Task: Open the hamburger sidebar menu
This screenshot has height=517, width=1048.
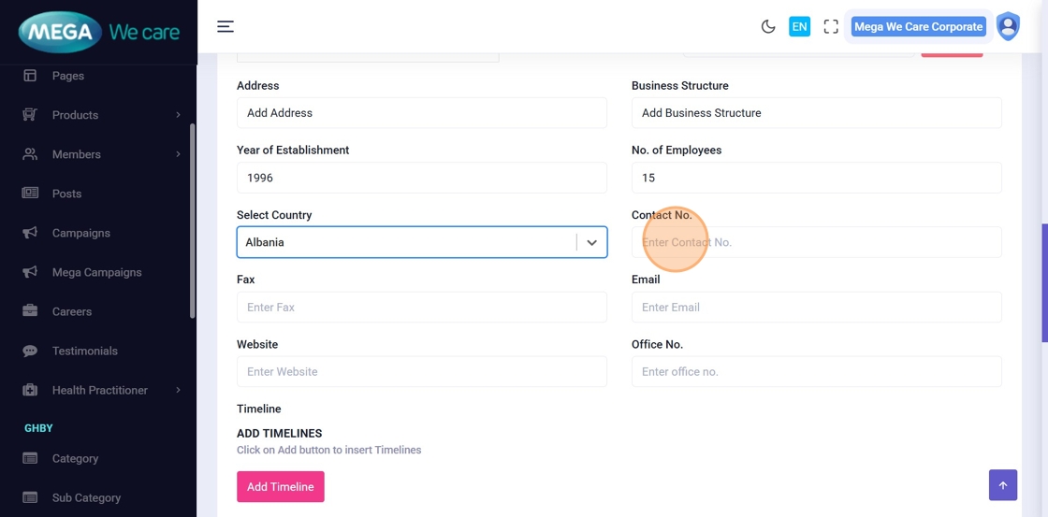Action: coord(226,26)
